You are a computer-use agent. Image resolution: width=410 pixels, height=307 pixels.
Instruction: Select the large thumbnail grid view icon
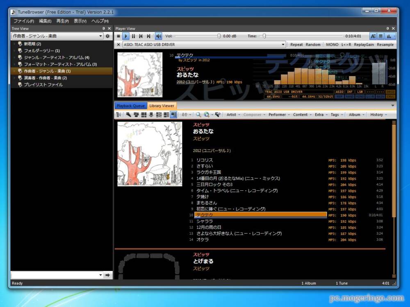143,115
